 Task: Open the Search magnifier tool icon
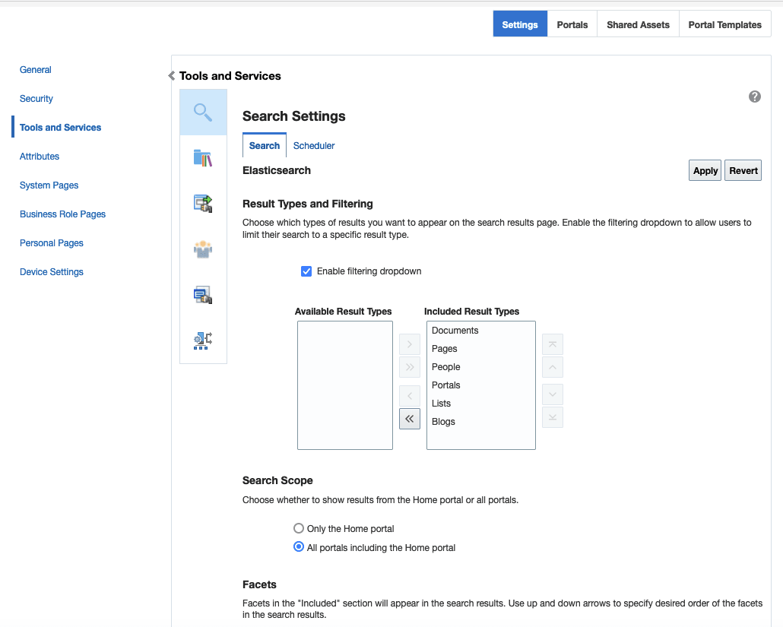203,112
